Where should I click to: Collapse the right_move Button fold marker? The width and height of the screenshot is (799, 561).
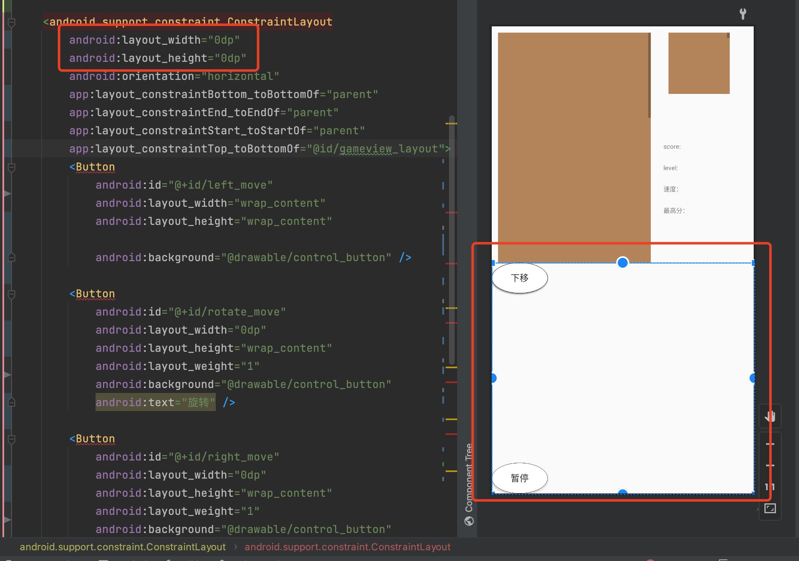[x=12, y=439]
